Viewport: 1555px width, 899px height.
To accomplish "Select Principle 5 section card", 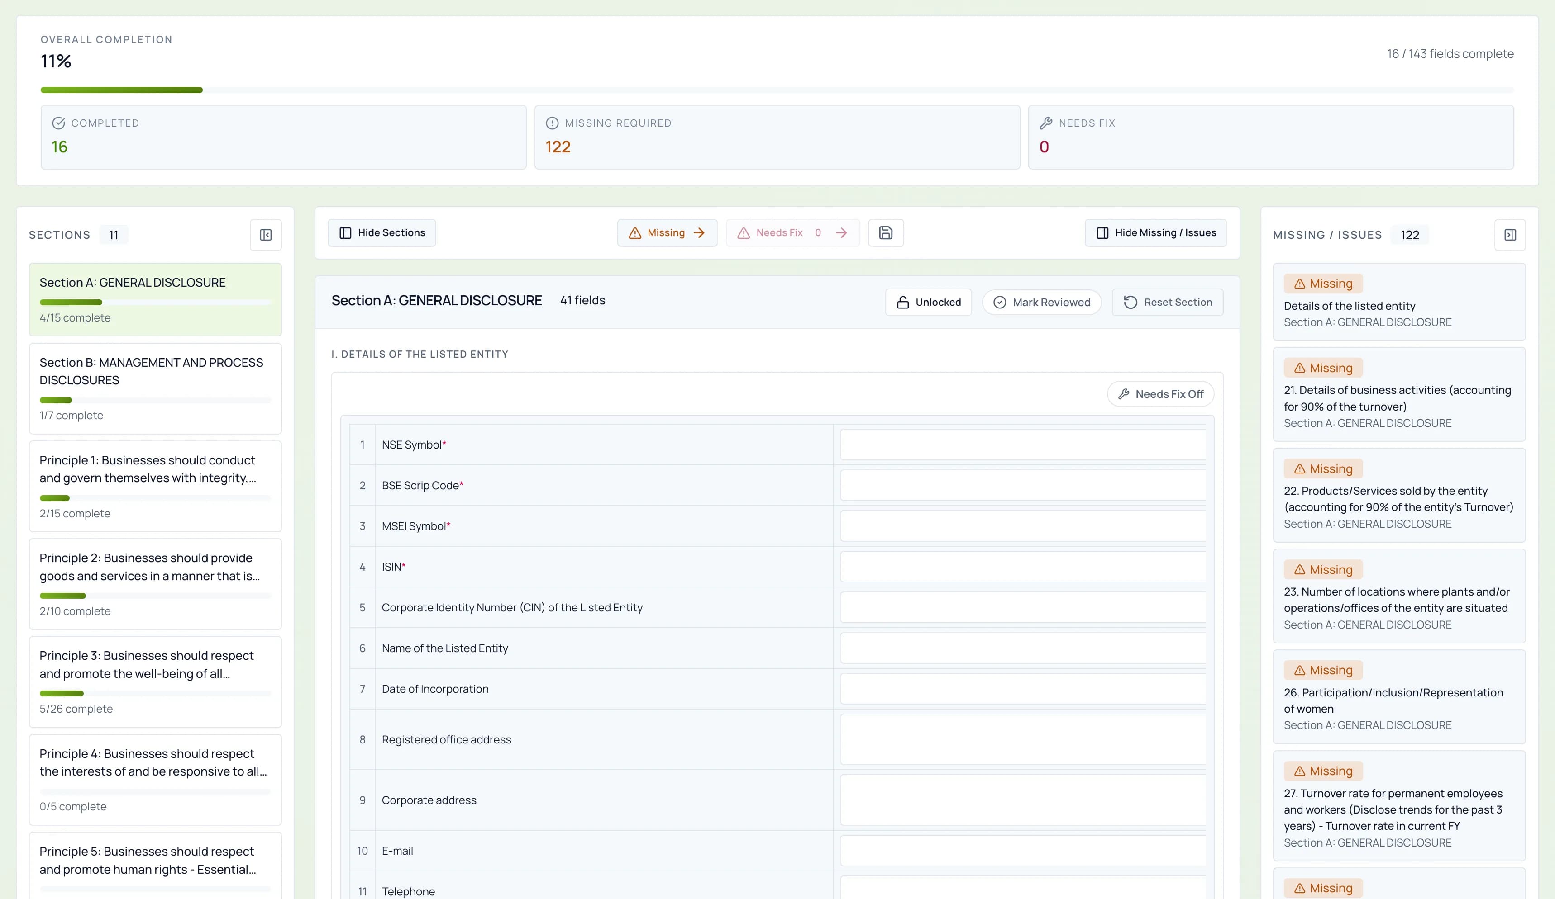I will (x=155, y=865).
